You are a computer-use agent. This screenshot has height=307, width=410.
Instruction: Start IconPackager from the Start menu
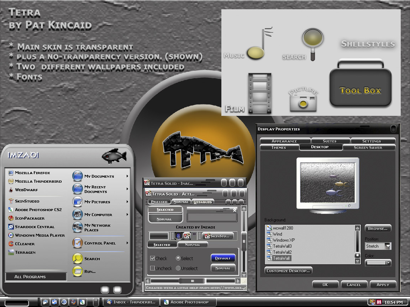click(26, 218)
